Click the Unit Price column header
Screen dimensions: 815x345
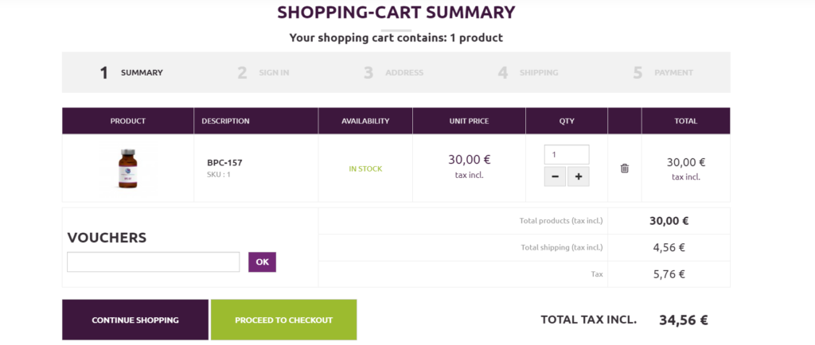pyautogui.click(x=469, y=121)
